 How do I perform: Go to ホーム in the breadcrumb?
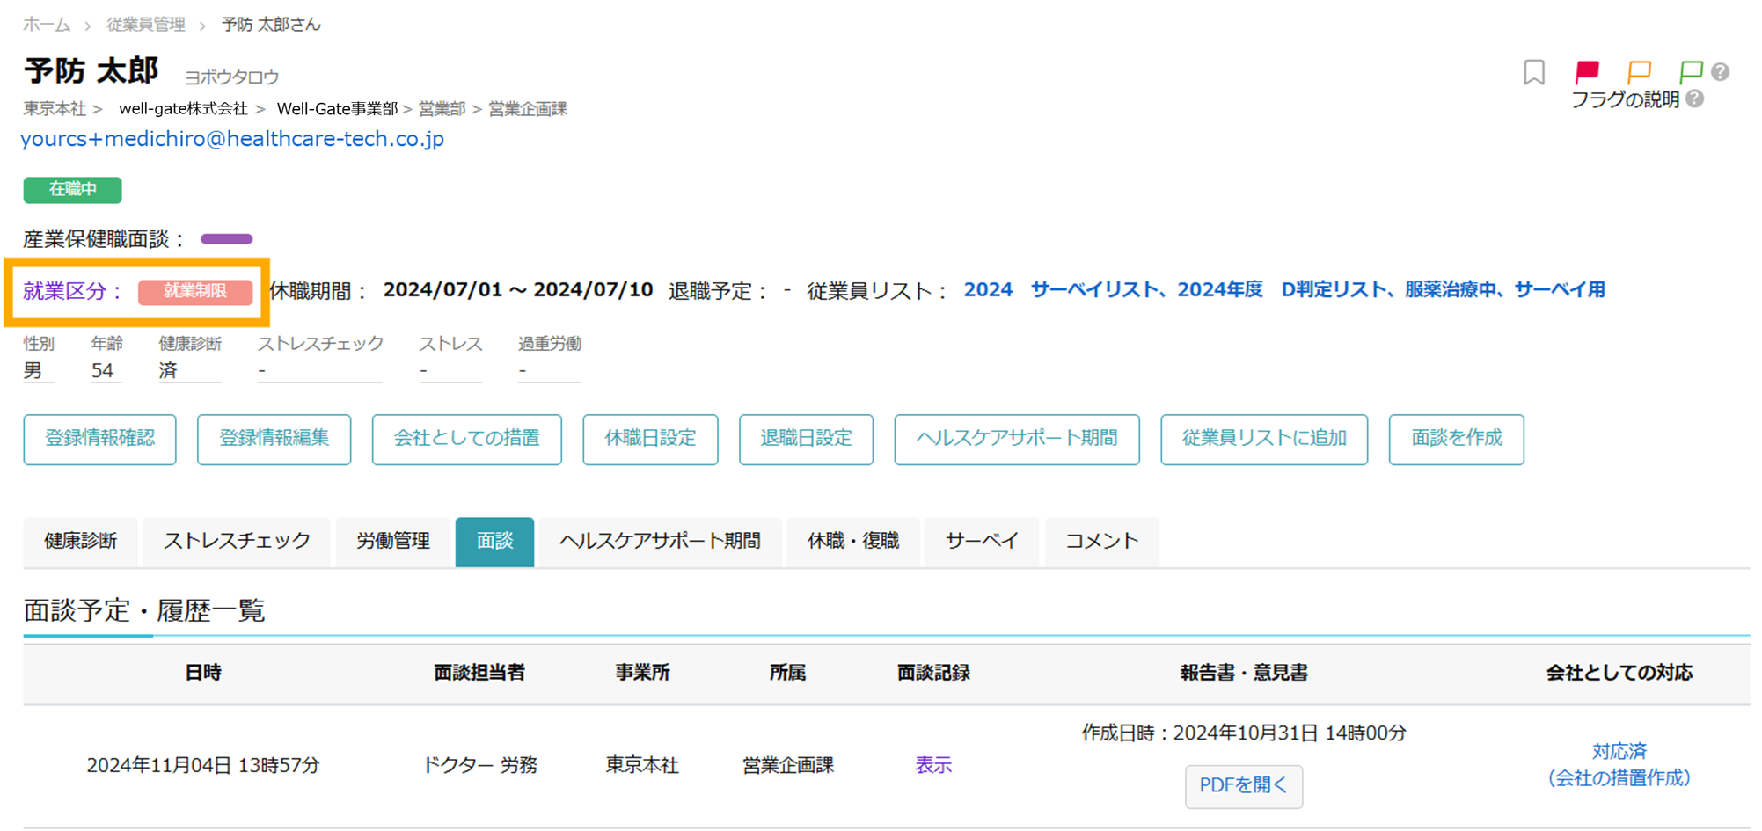(47, 25)
